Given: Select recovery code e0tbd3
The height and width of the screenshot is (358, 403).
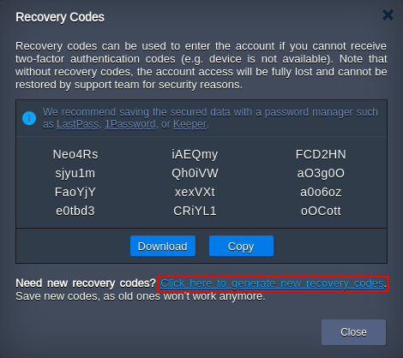Looking at the screenshot, I should tap(75, 211).
